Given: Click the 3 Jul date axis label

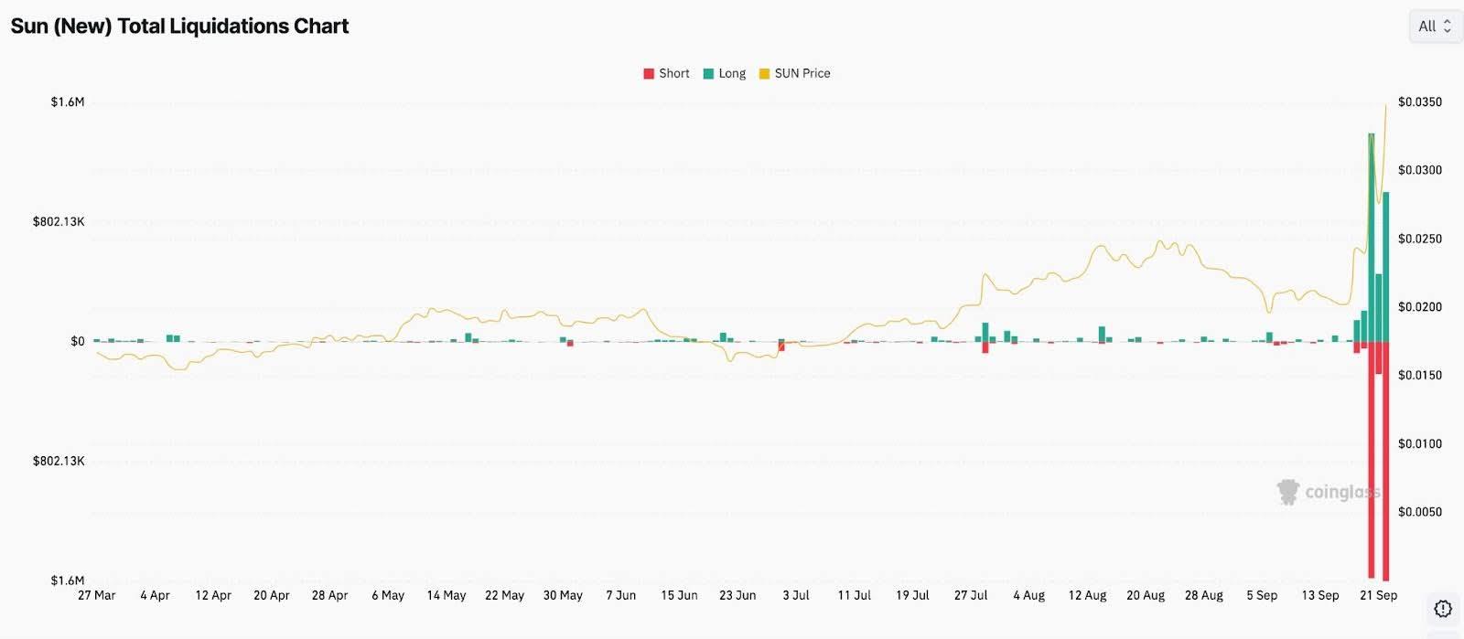Looking at the screenshot, I should pyautogui.click(x=796, y=595).
